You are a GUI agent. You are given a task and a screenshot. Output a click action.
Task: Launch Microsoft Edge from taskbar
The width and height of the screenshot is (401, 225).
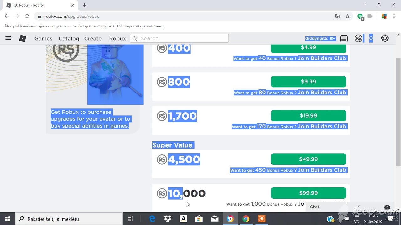[152, 219]
